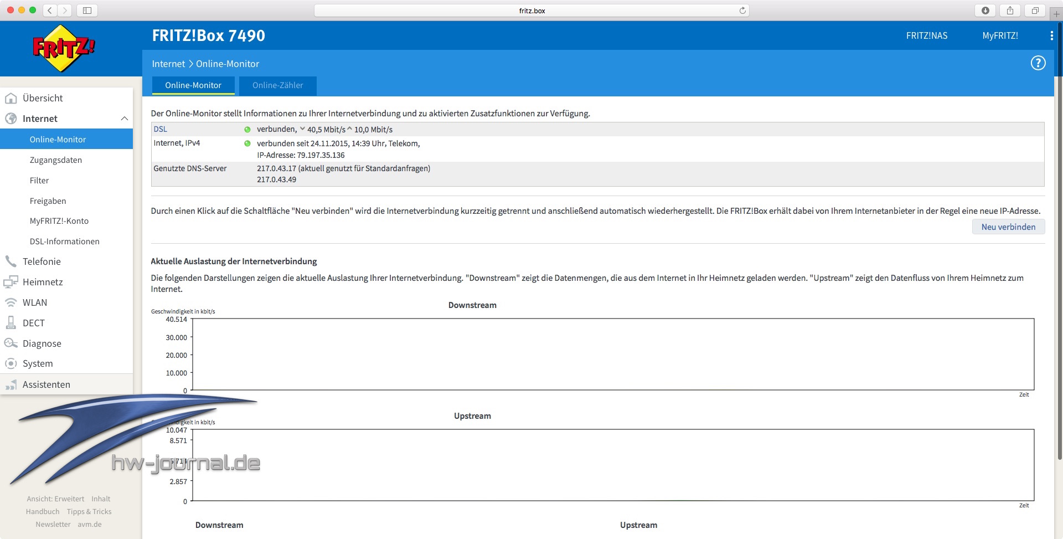This screenshot has width=1063, height=539.
Task: Click the IP-Adresse 79.197.35.136 text
Action: click(301, 155)
